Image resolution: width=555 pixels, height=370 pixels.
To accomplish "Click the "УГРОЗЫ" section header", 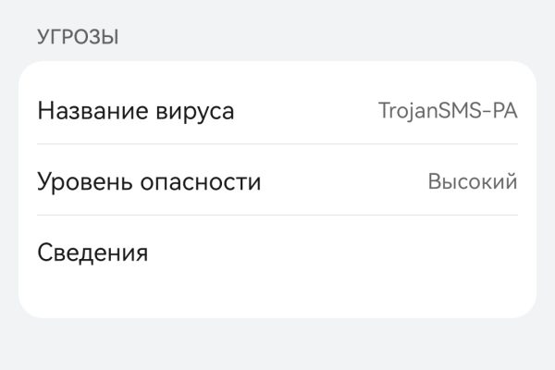I will point(78,38).
